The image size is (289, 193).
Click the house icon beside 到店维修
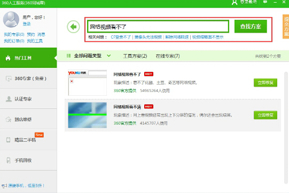[x=9, y=119]
